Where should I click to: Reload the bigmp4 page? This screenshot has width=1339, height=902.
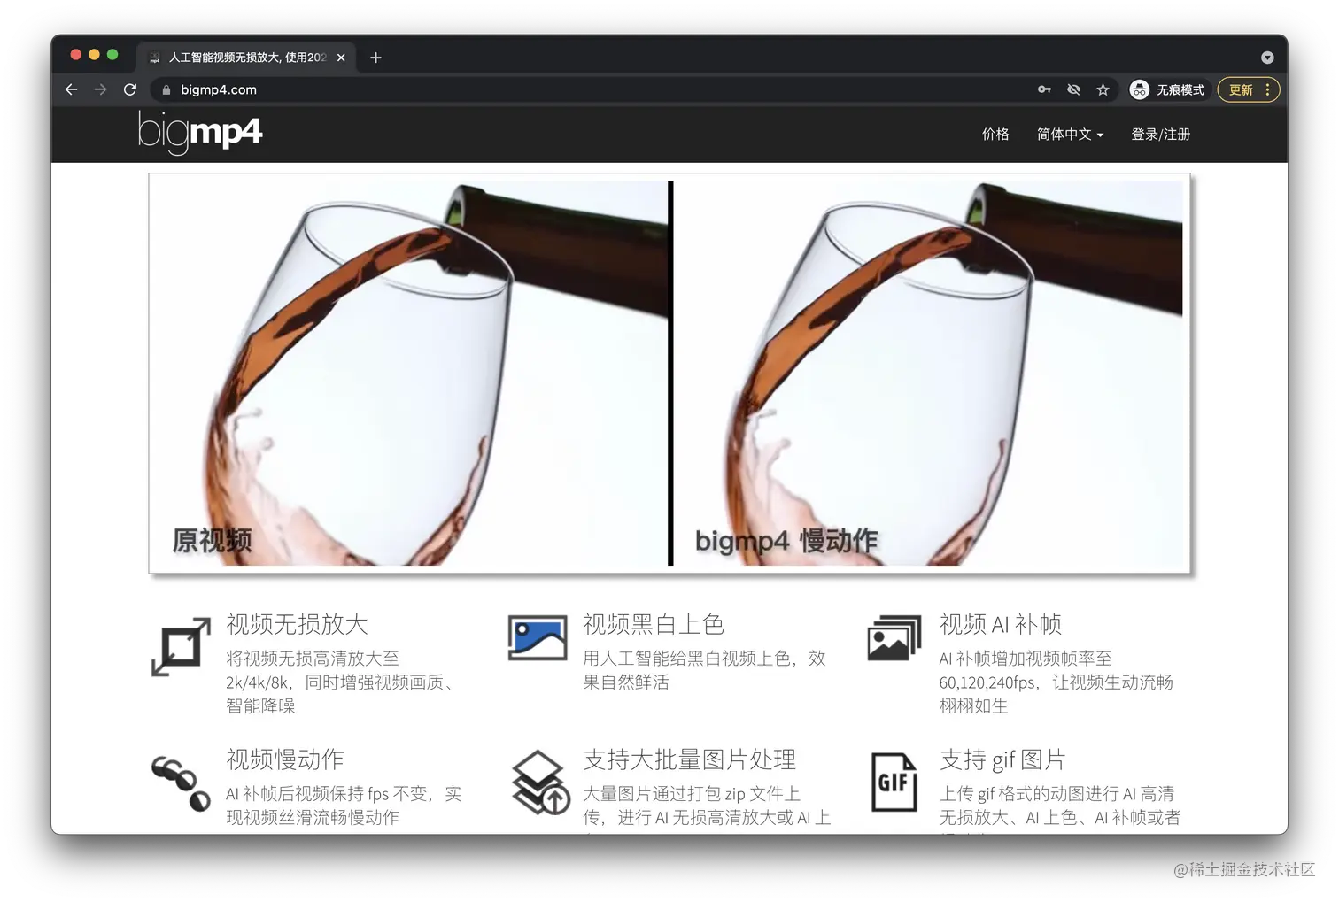click(129, 89)
